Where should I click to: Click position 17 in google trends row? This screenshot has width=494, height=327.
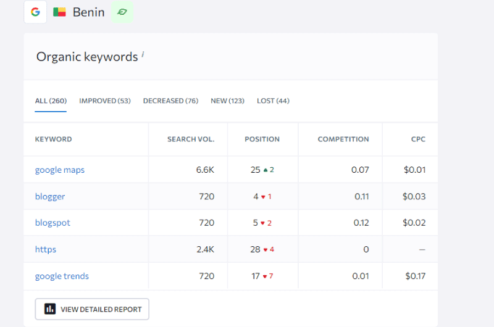[x=256, y=276]
